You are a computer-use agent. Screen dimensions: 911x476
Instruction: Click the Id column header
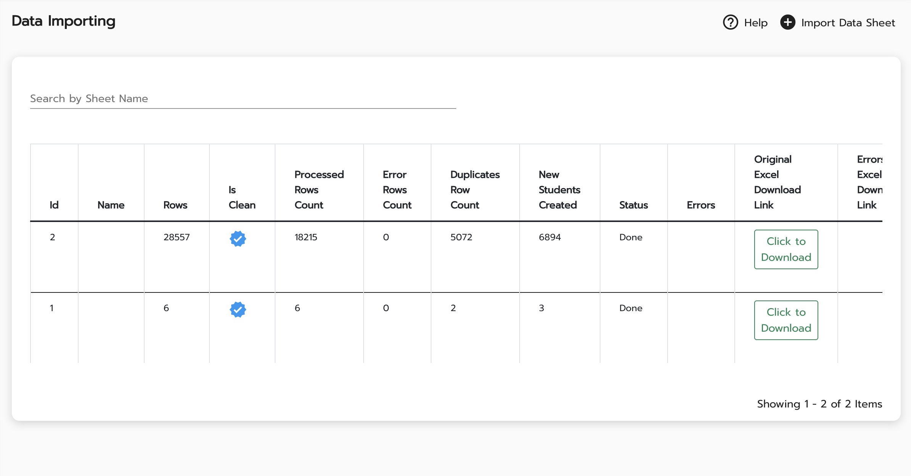(54, 205)
